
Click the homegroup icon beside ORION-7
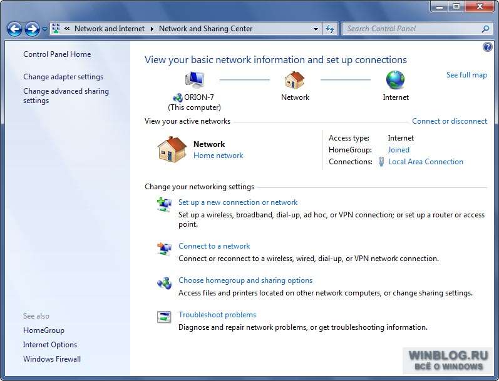click(178, 98)
